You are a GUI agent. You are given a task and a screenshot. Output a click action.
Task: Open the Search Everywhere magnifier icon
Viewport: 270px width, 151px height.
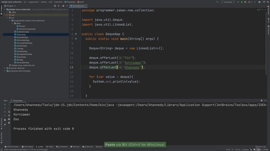(x=268, y=2)
